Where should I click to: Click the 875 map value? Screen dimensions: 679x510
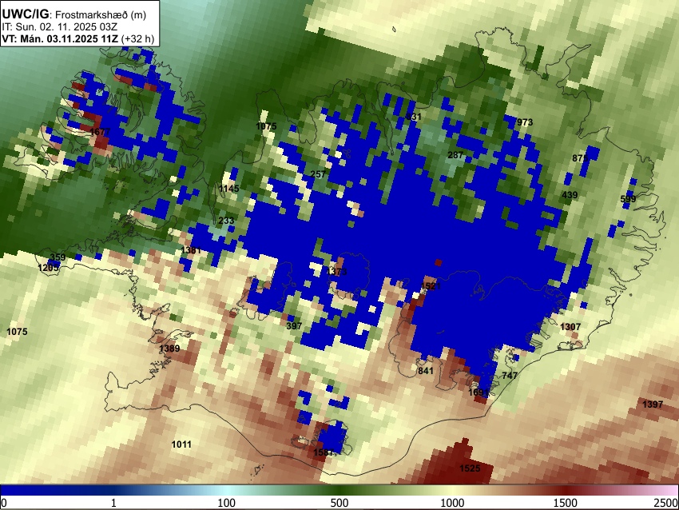[x=580, y=158]
